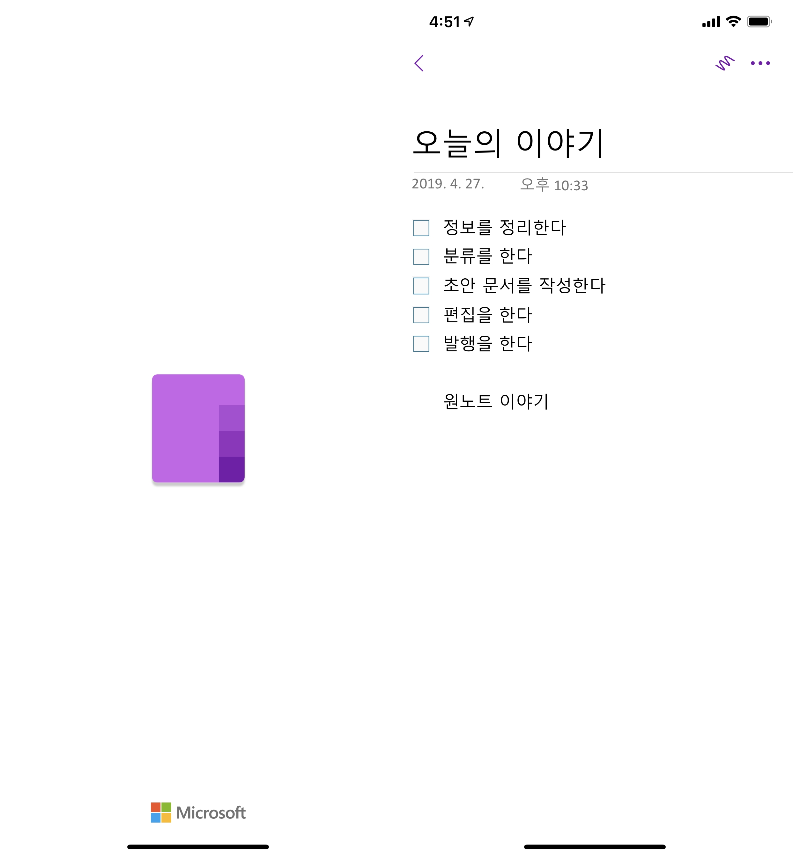This screenshot has width=793, height=857.
Task: Tap the Microsoft wordmark text
Action: point(211,812)
